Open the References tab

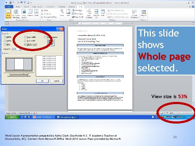50,7
